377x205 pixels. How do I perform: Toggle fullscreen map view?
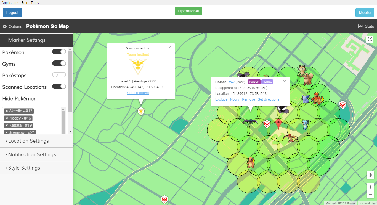(370, 39)
